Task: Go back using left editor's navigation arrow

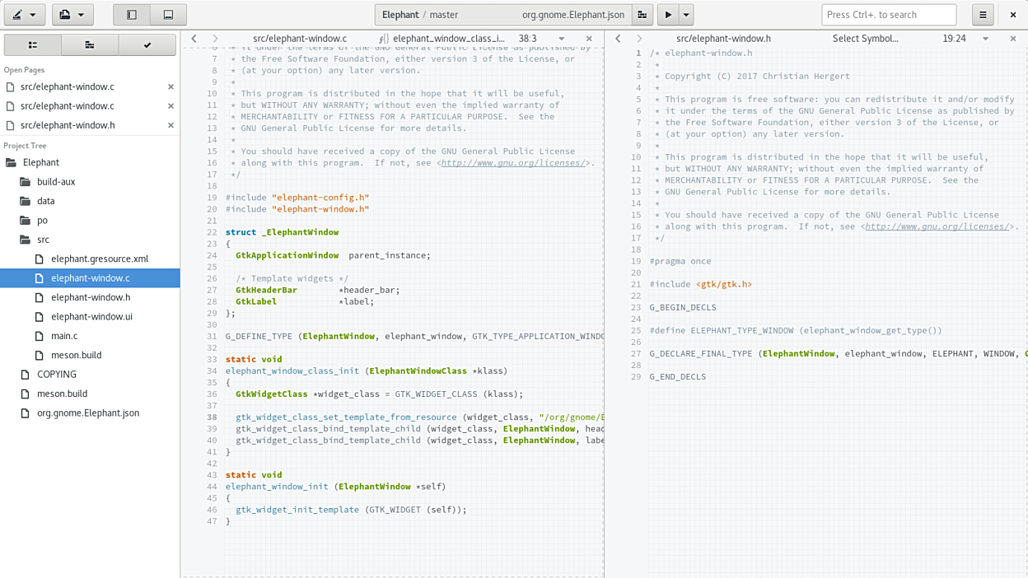Action: pos(194,39)
